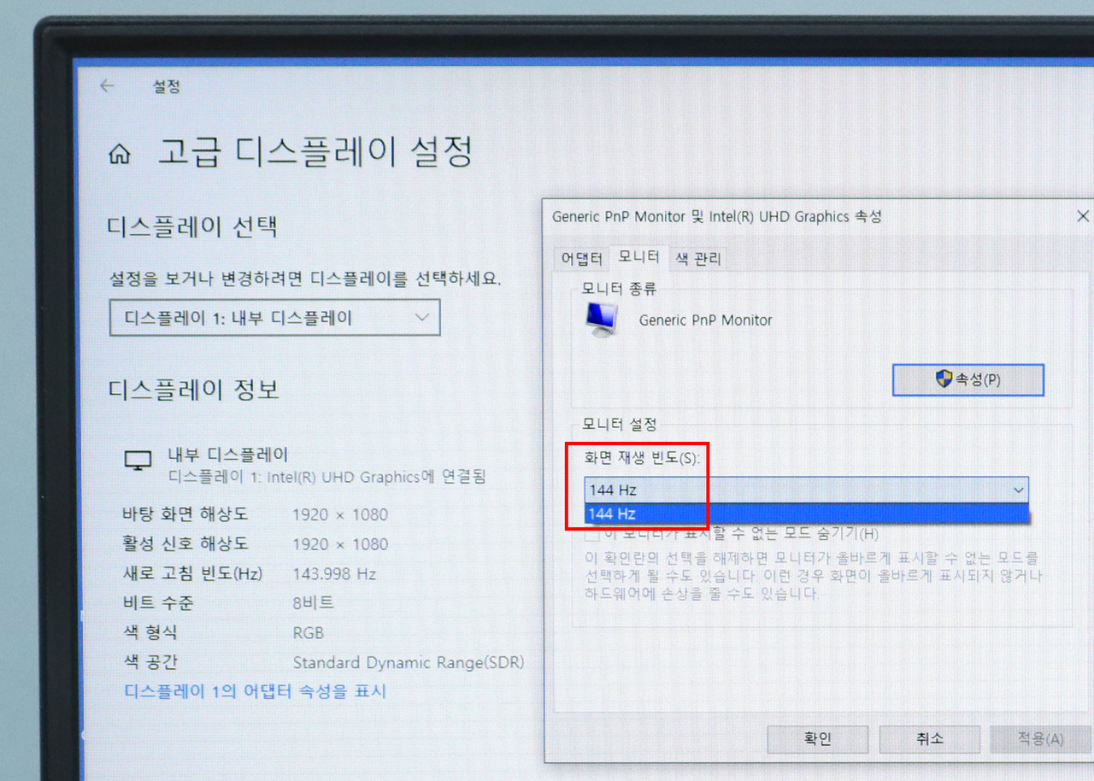Viewport: 1094px width, 781px height.
Task: Click the 적용(A) button
Action: click(1039, 739)
